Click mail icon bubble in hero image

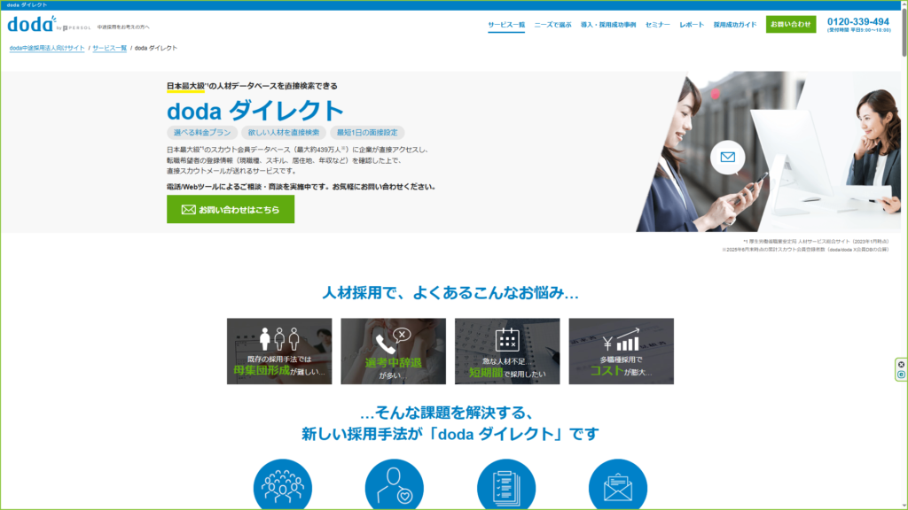(727, 158)
